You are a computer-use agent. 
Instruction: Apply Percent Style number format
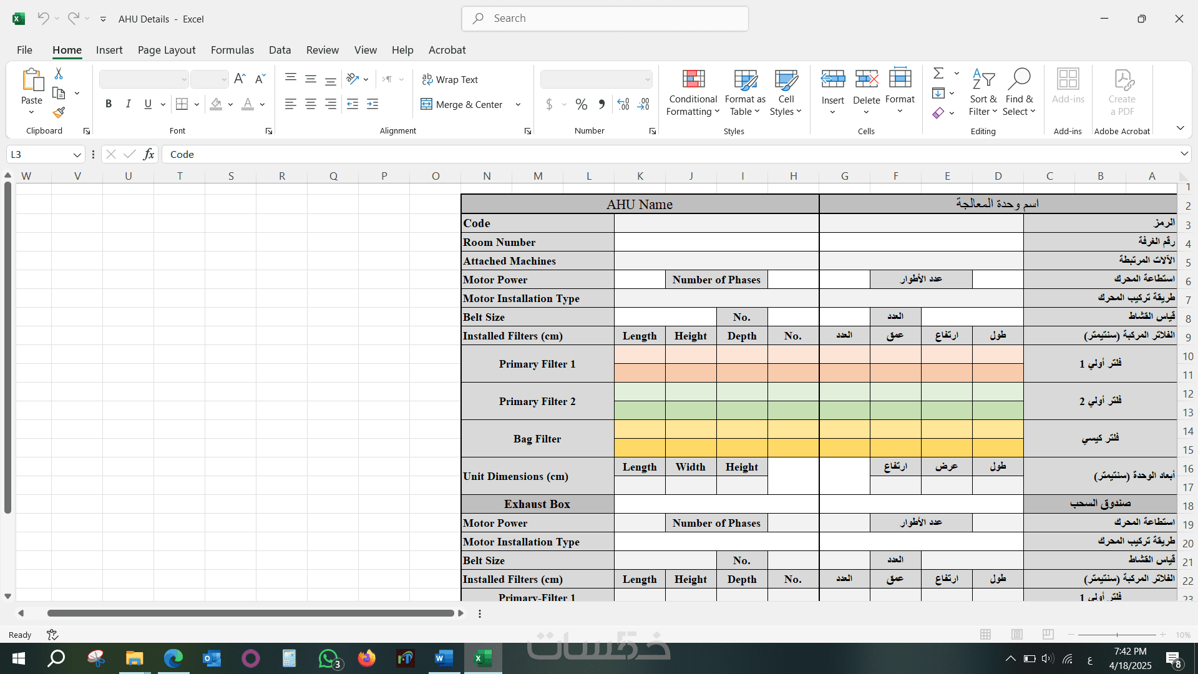pyautogui.click(x=581, y=104)
